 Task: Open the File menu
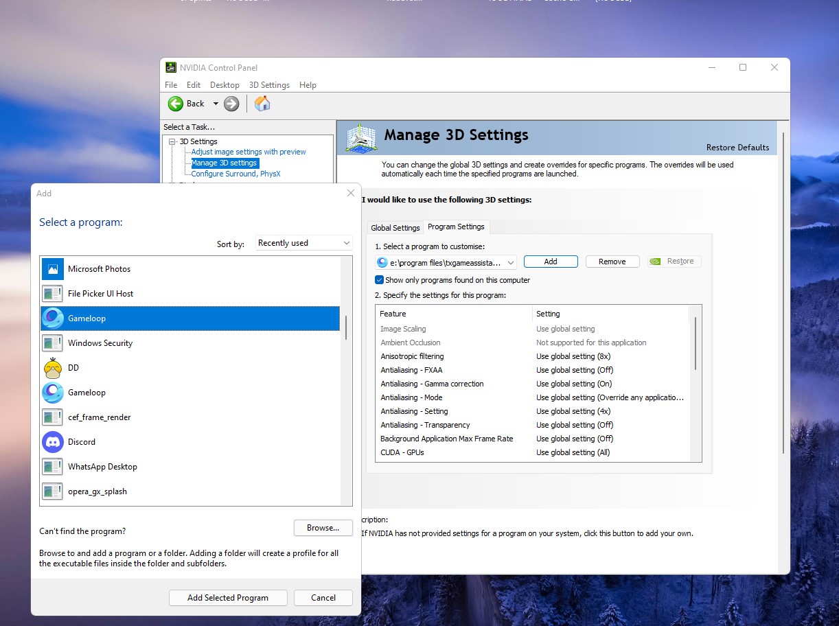tap(171, 85)
